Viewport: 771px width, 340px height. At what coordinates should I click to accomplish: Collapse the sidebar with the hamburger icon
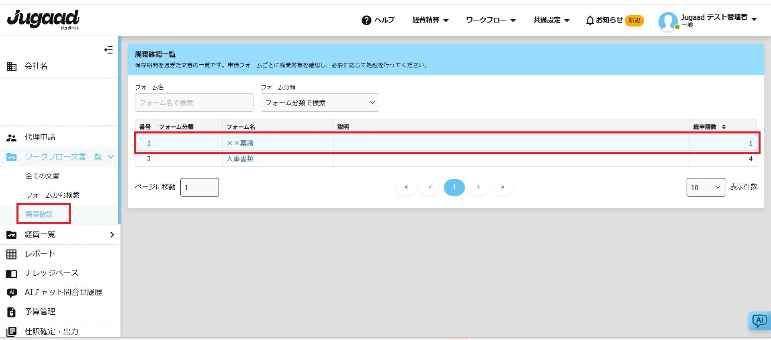point(108,50)
